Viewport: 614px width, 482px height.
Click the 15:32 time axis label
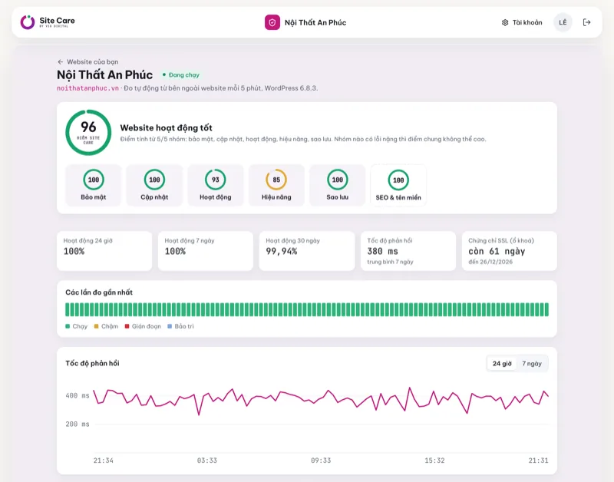point(434,461)
